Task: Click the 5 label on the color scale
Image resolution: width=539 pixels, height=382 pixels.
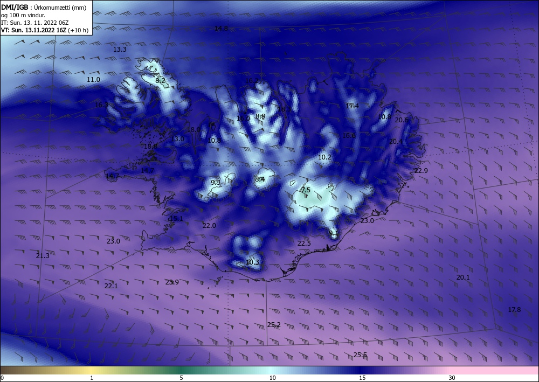Action: pyautogui.click(x=181, y=378)
